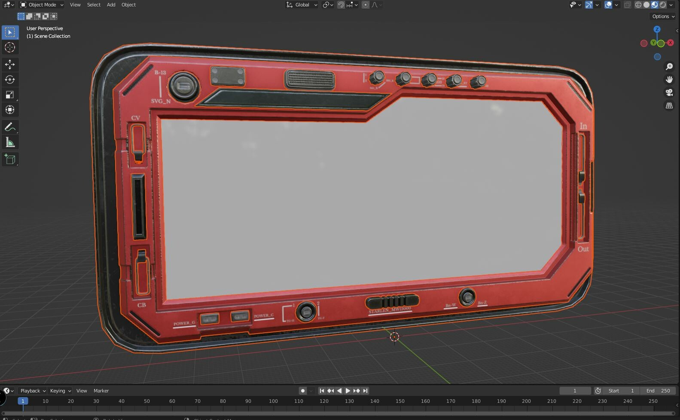This screenshot has width=680, height=420.
Task: Open the Object menu
Action: tap(128, 5)
